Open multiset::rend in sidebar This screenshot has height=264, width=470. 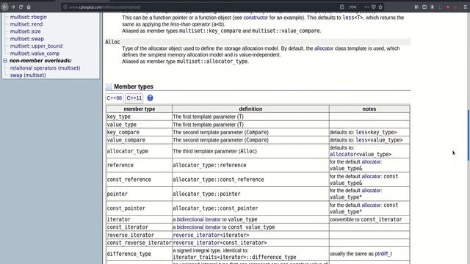[26, 24]
